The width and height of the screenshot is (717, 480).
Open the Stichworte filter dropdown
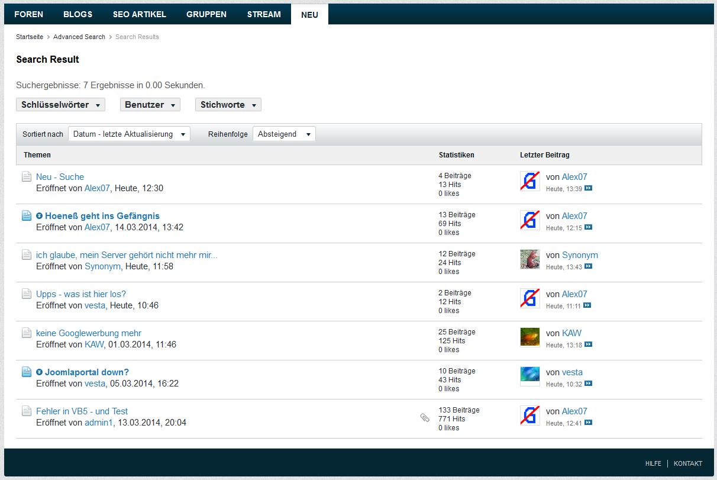click(x=228, y=105)
